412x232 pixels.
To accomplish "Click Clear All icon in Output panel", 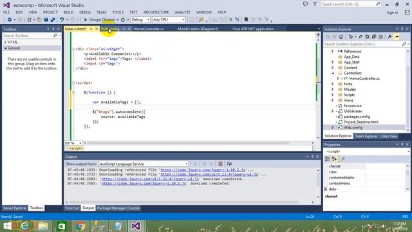I will click(x=220, y=164).
